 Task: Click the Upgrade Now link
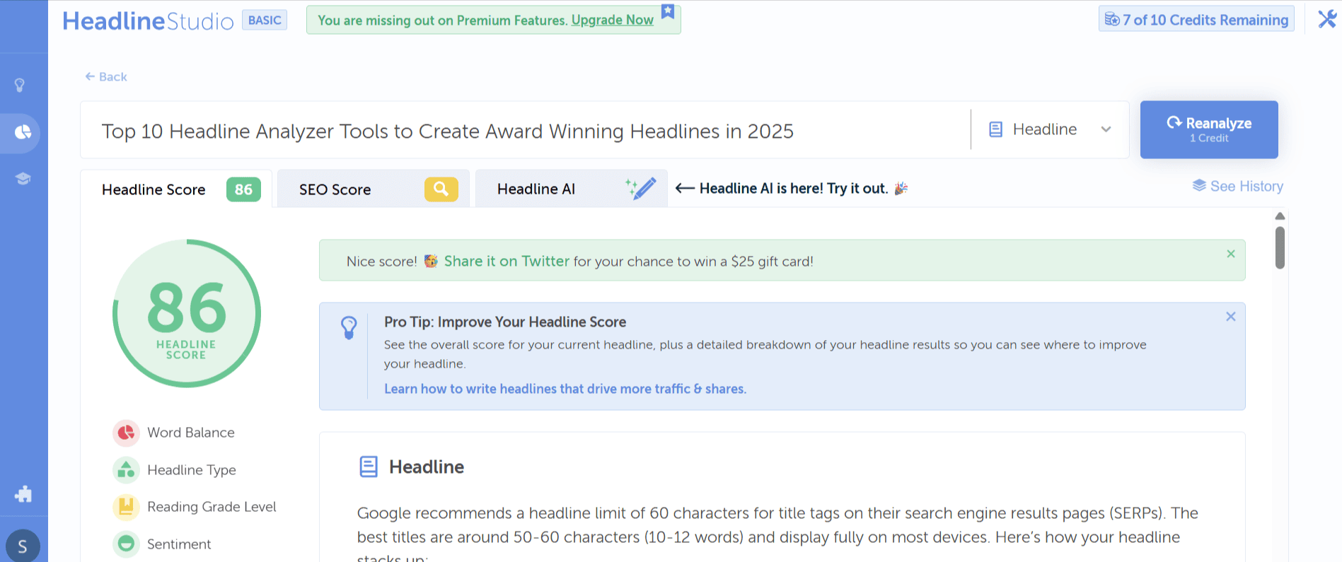tap(613, 20)
